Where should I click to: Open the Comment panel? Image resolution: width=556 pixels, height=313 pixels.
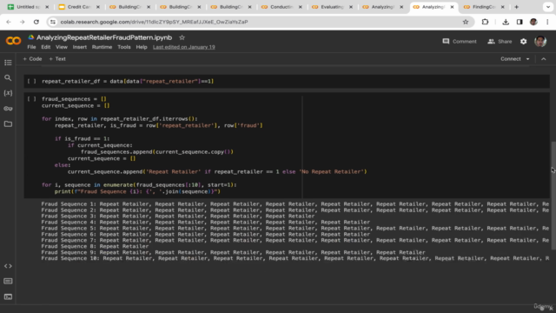pos(460,42)
